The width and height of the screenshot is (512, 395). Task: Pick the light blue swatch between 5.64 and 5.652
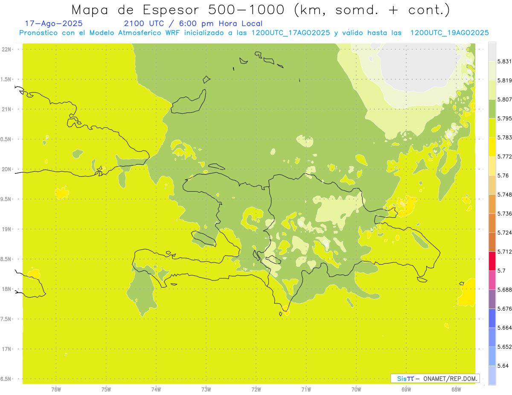point(492,356)
